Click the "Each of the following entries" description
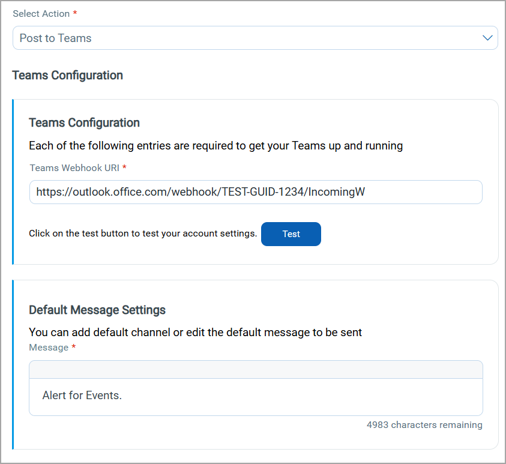This screenshot has height=464, width=506. point(215,145)
